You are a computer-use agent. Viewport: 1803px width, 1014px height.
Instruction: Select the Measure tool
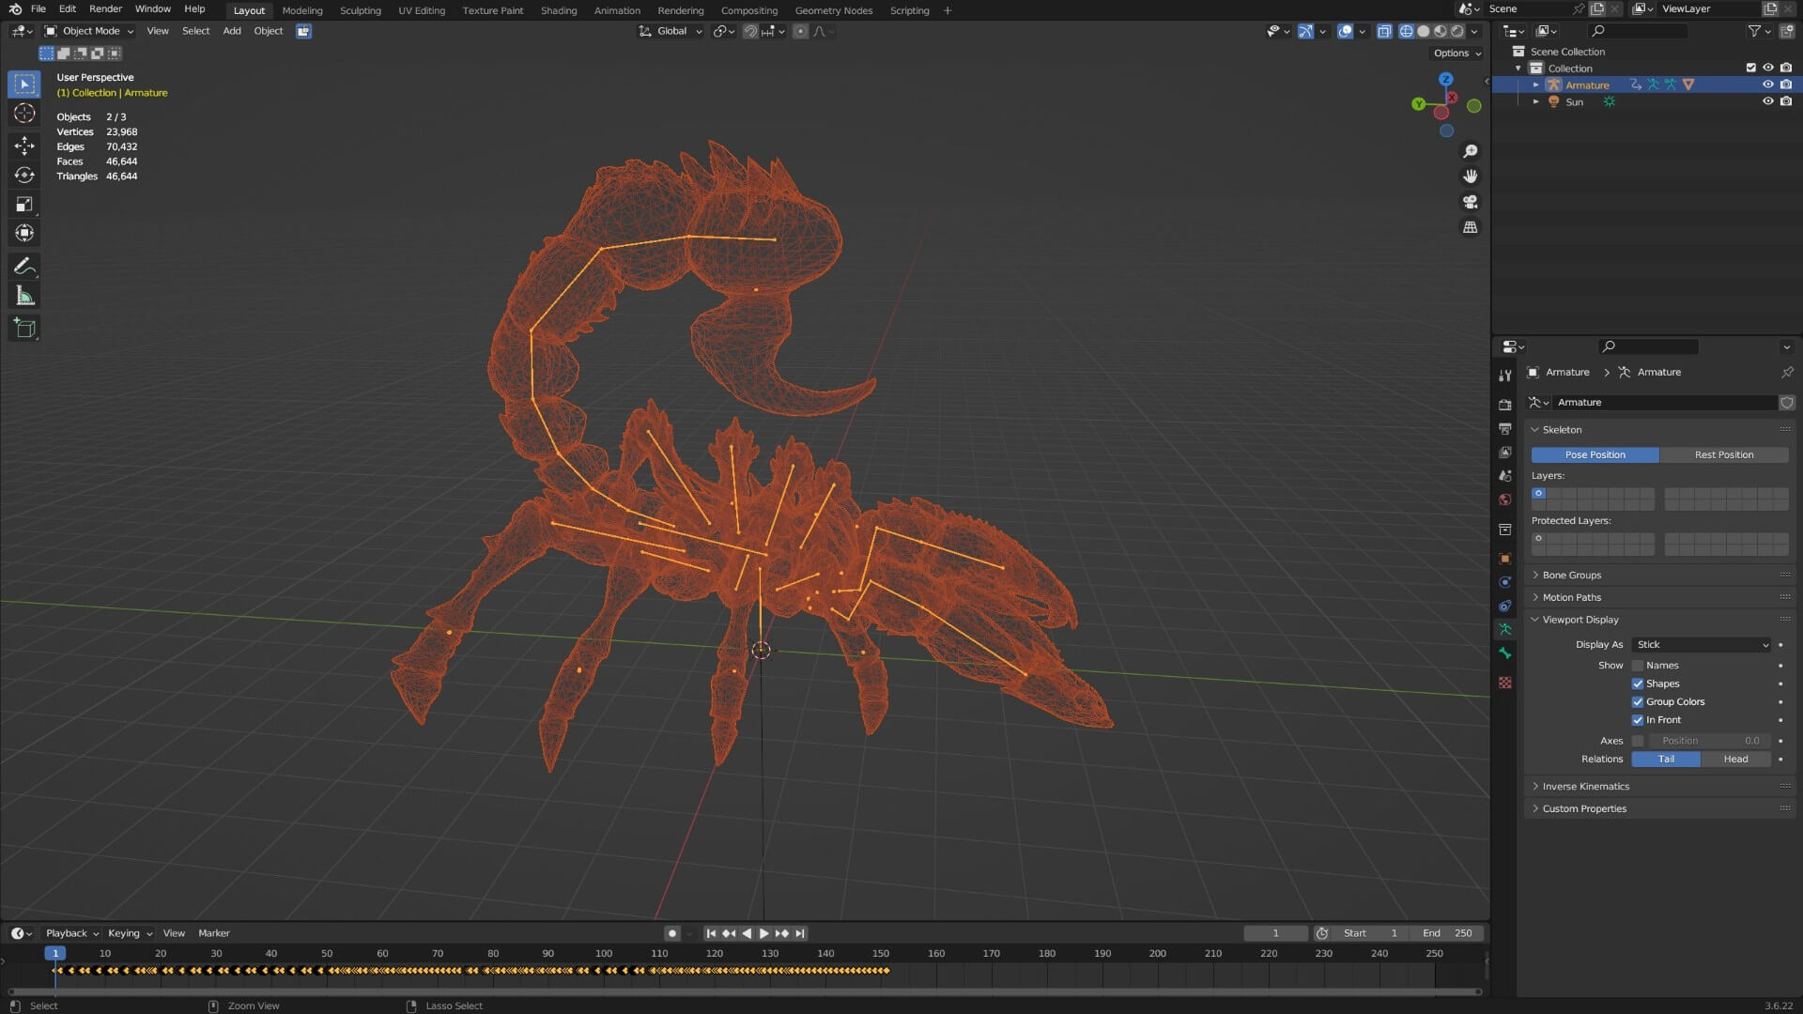click(24, 297)
